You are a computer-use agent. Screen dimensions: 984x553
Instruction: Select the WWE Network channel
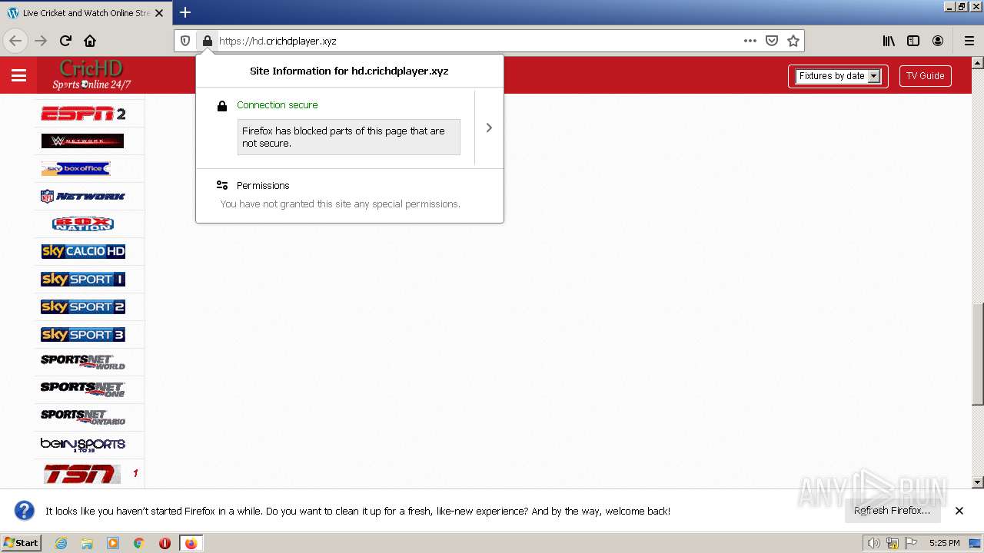82,141
